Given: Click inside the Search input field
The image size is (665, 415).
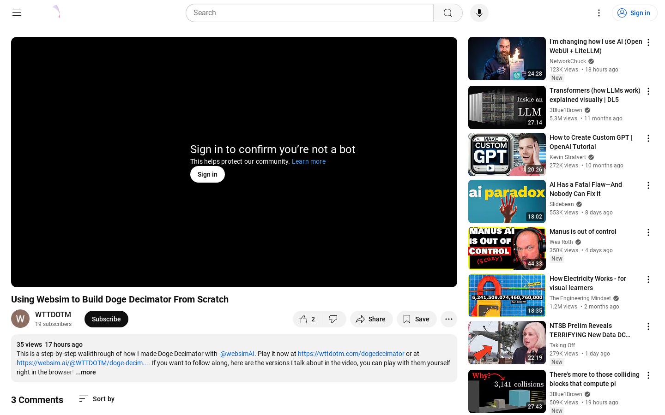Looking at the screenshot, I should [x=309, y=13].
